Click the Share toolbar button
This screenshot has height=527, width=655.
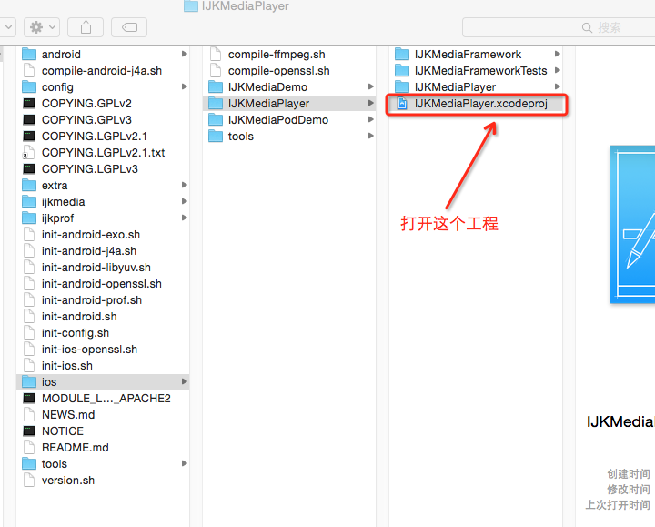[x=86, y=27]
